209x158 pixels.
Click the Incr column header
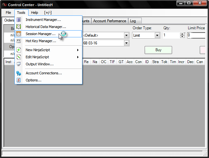click(x=181, y=62)
